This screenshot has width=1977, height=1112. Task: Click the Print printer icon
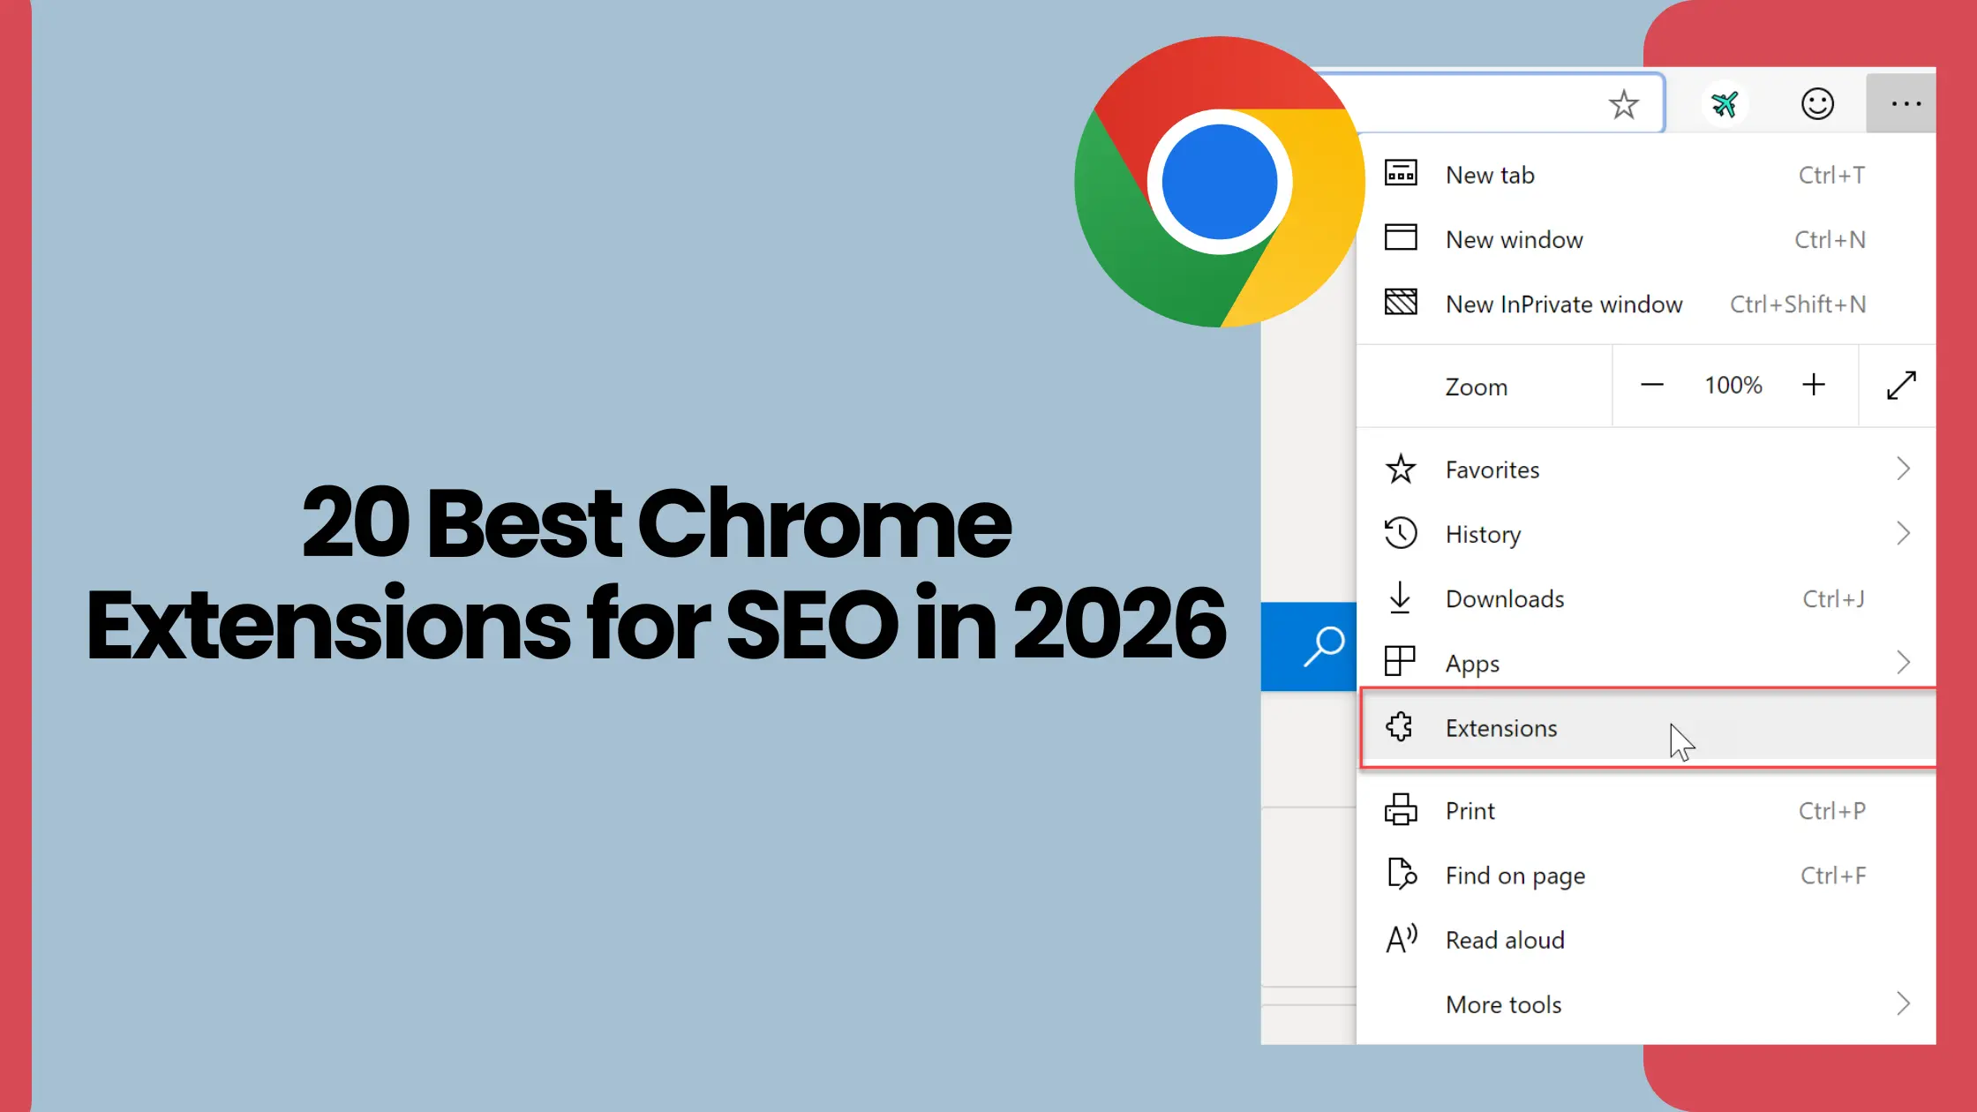click(x=1400, y=810)
